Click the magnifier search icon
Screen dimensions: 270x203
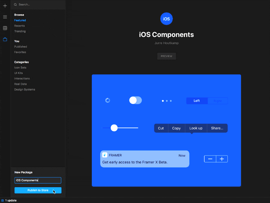click(15, 4)
